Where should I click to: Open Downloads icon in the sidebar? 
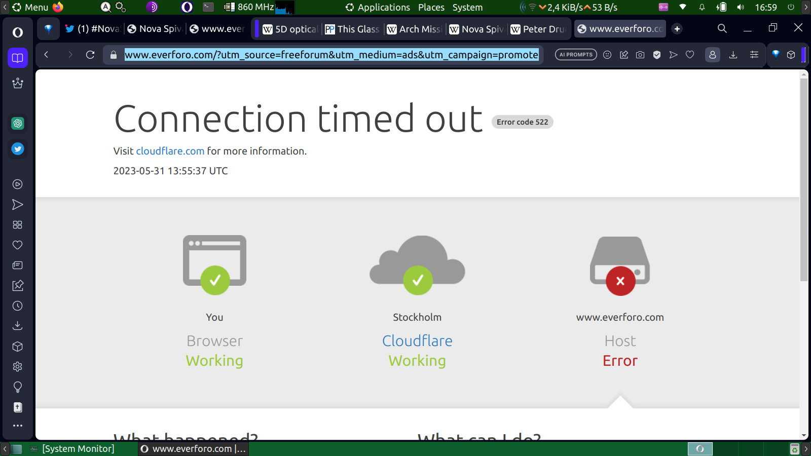[x=18, y=326]
